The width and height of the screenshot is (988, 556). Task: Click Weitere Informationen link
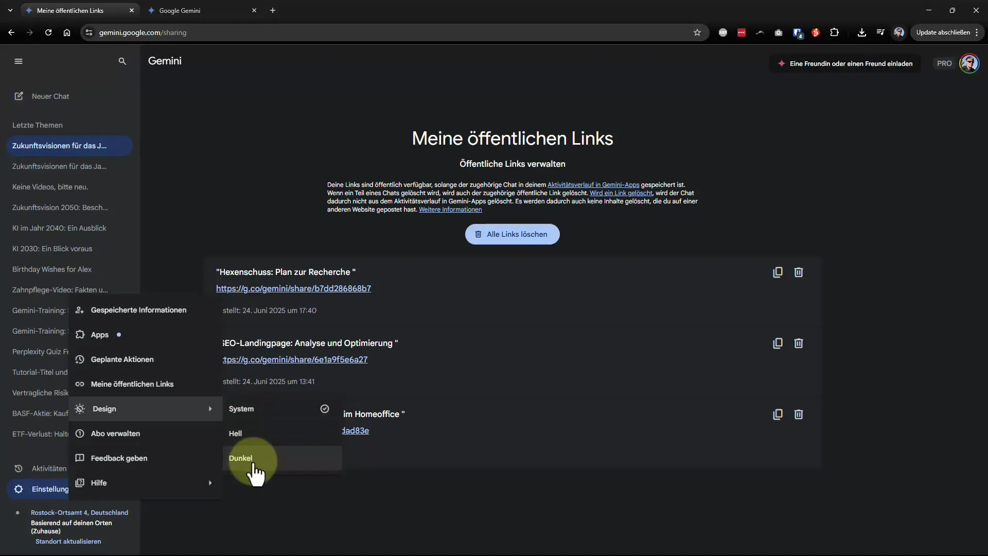[450, 210]
